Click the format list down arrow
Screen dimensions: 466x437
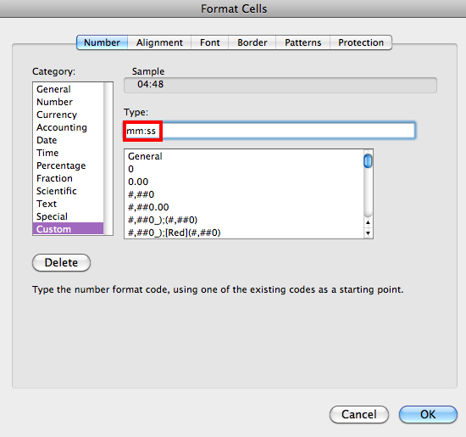(x=369, y=233)
